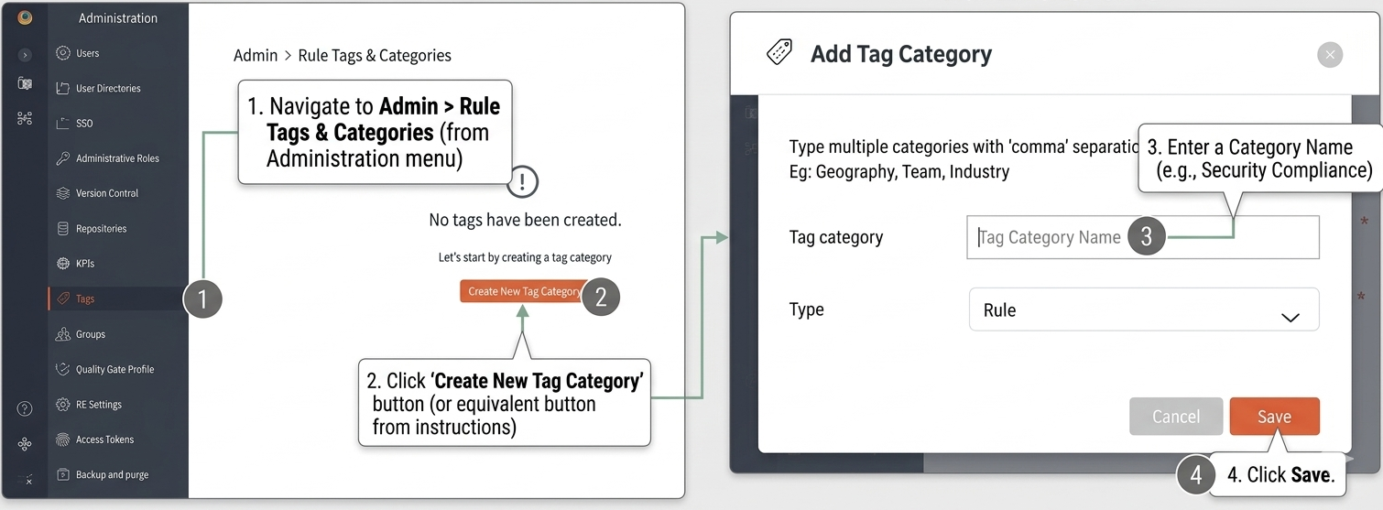Click the Quality Gate Profile shield icon
Viewport: 1383px width, 510px height.
(x=63, y=369)
